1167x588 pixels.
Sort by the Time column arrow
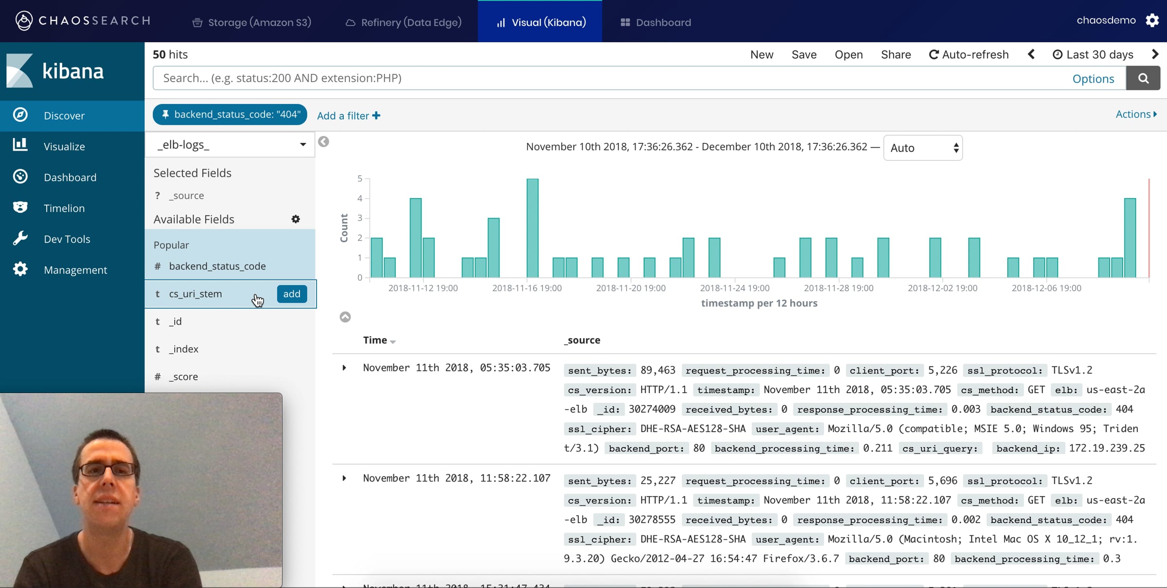tap(393, 342)
